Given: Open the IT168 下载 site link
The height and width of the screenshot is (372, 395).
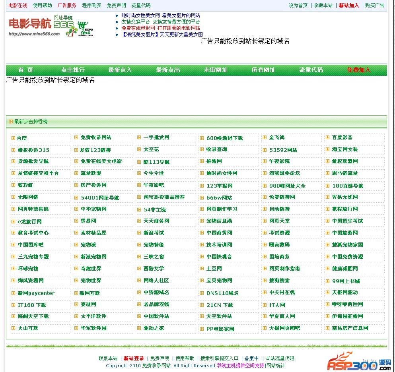Looking at the screenshot, I should tap(32, 305).
